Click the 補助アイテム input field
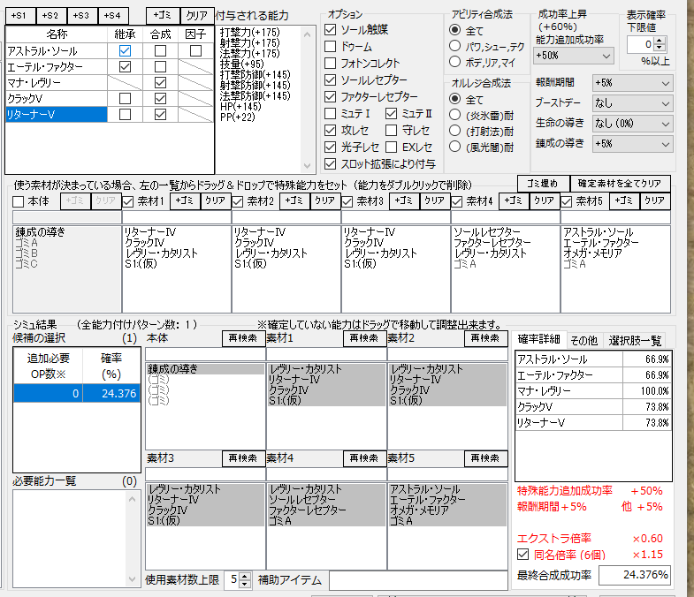This screenshot has width=694, height=597. (x=418, y=580)
